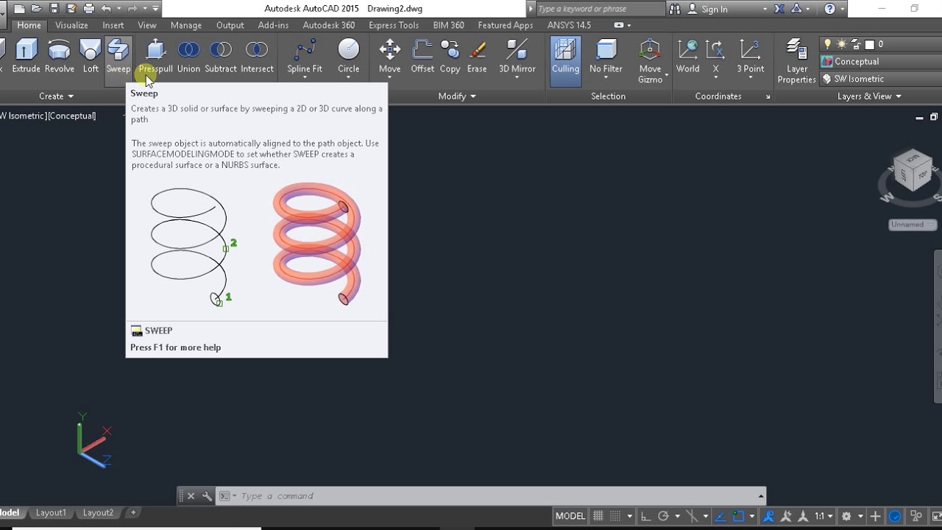Open the Express Tools ribbon tab
This screenshot has width=942, height=530.
pyautogui.click(x=394, y=25)
